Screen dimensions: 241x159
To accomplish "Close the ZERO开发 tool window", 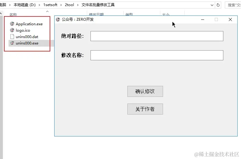I will [x=230, y=19].
